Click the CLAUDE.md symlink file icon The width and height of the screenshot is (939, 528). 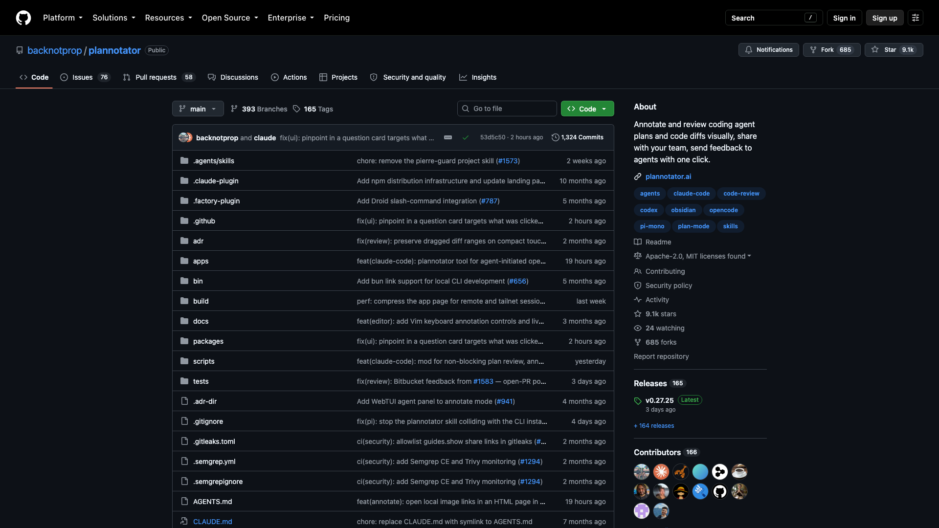click(x=184, y=521)
